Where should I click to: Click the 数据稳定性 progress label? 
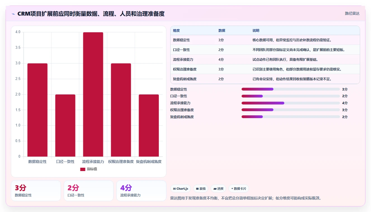coord(179,89)
